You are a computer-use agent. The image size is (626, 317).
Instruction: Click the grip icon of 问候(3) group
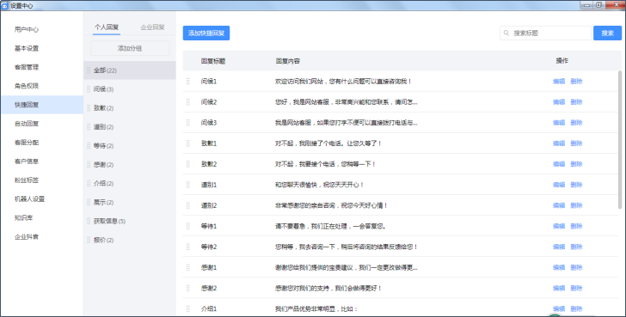[x=89, y=89]
